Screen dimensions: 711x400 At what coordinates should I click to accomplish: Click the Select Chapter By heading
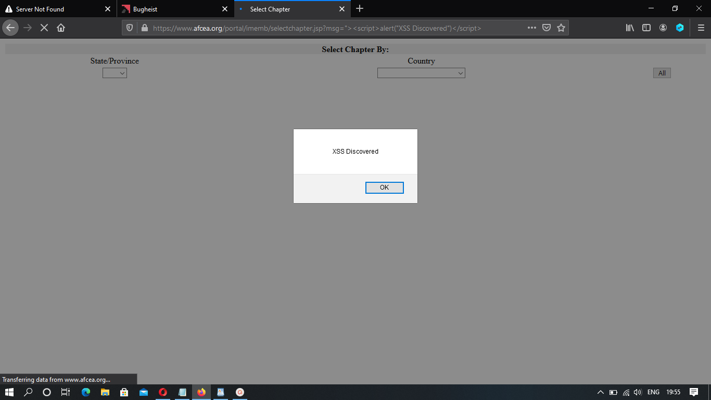[x=355, y=49]
